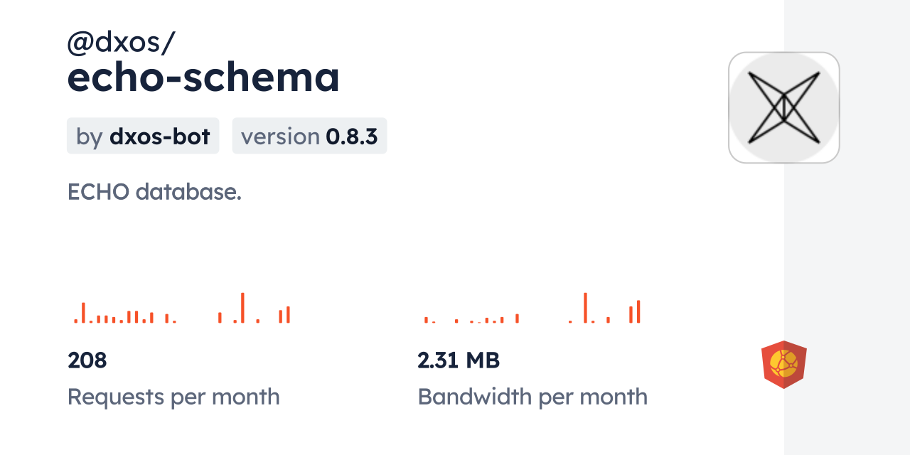
Task: Click the requests per month sparkline chart
Action: point(182,309)
